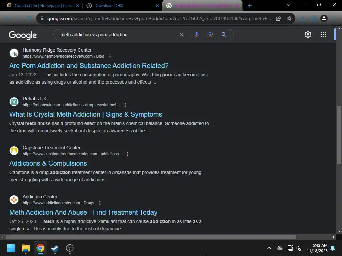Open 'Are Porn Addiction and Substance Addiction Related?'
342x256 pixels.
pyautogui.click(x=89, y=66)
